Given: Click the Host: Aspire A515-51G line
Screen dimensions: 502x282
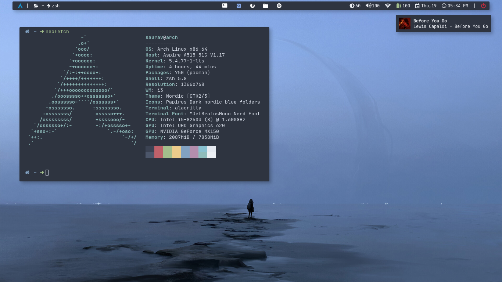Looking at the screenshot, I should coord(185,55).
